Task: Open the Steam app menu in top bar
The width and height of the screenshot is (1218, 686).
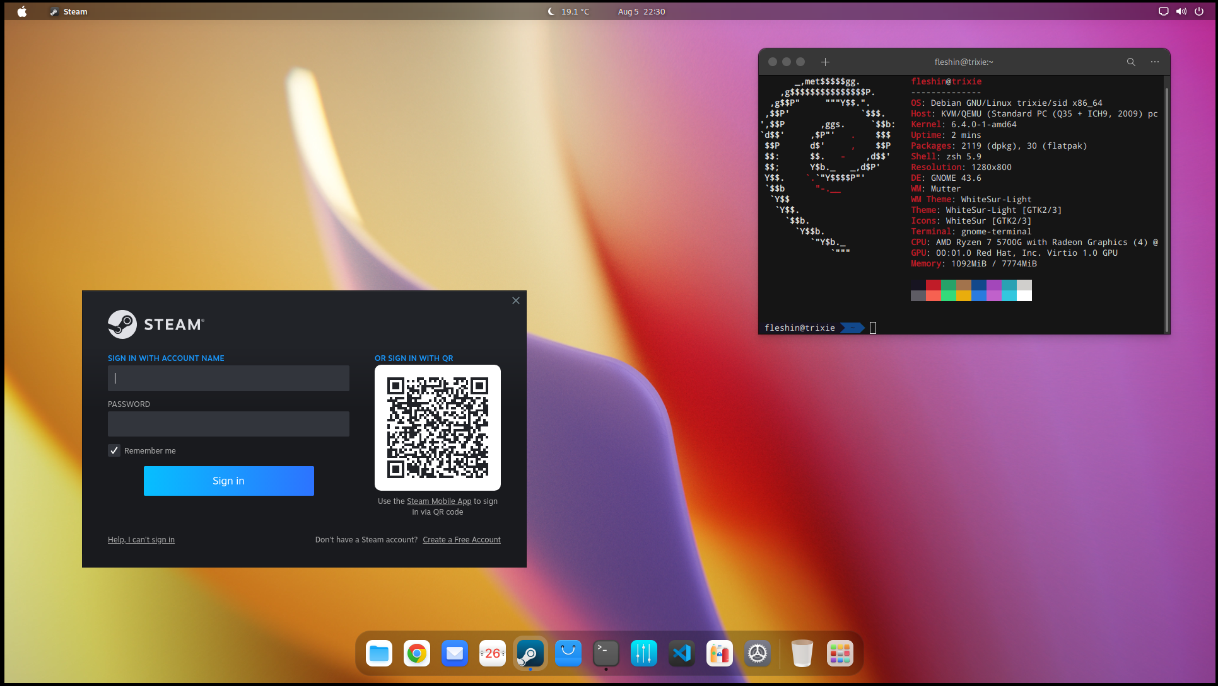Action: coord(69,11)
